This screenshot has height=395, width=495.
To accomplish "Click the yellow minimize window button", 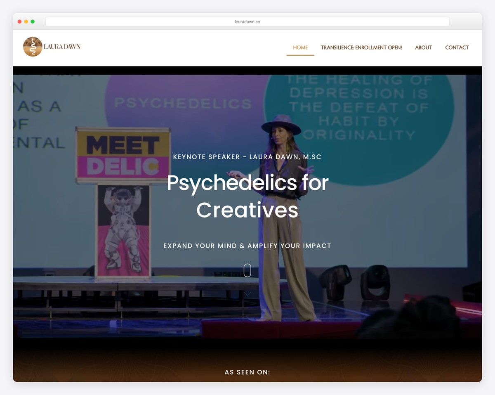I will (x=26, y=21).
